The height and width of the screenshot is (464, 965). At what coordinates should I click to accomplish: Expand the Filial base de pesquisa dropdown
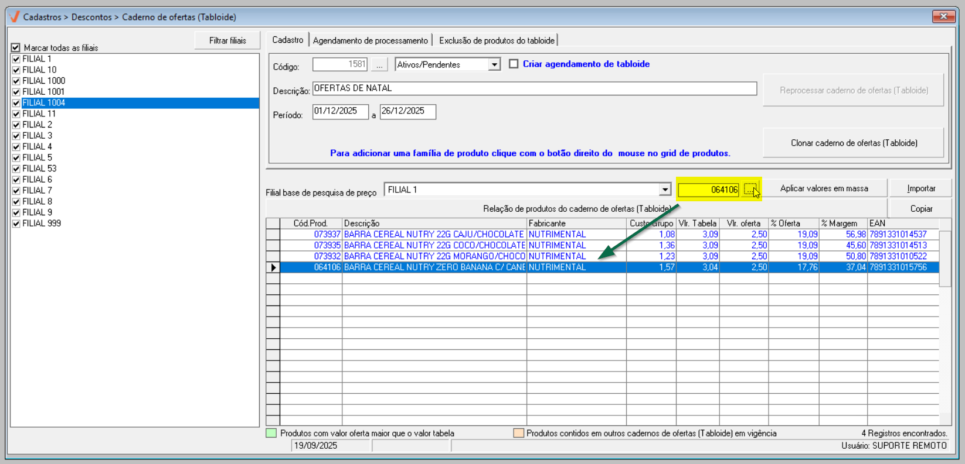665,190
